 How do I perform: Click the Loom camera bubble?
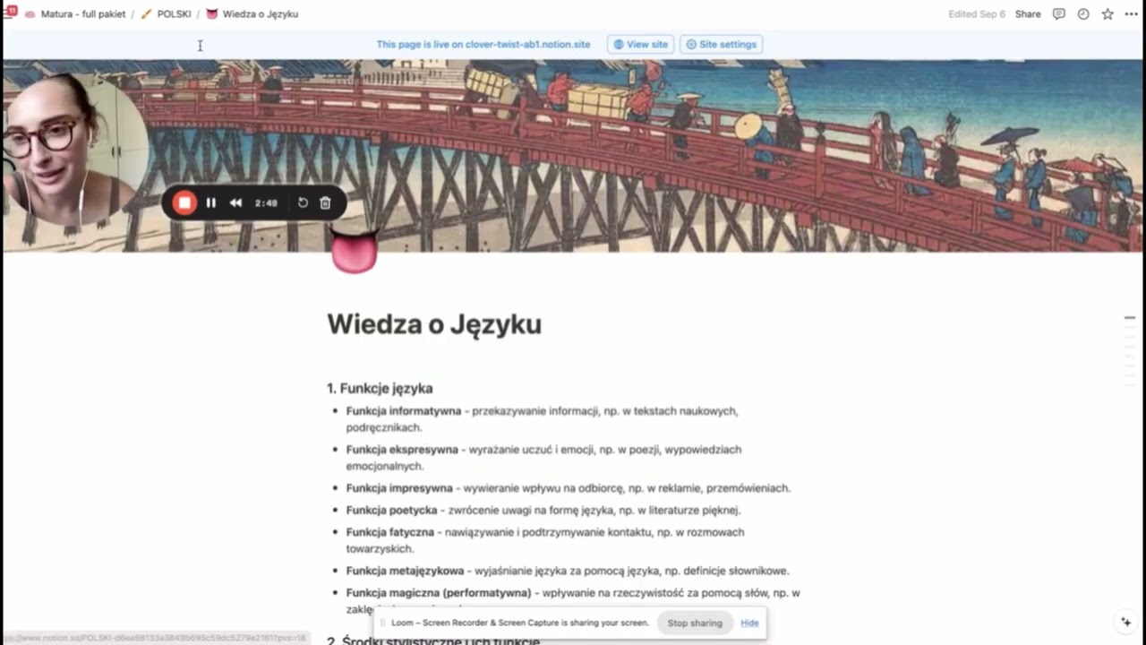point(73,149)
